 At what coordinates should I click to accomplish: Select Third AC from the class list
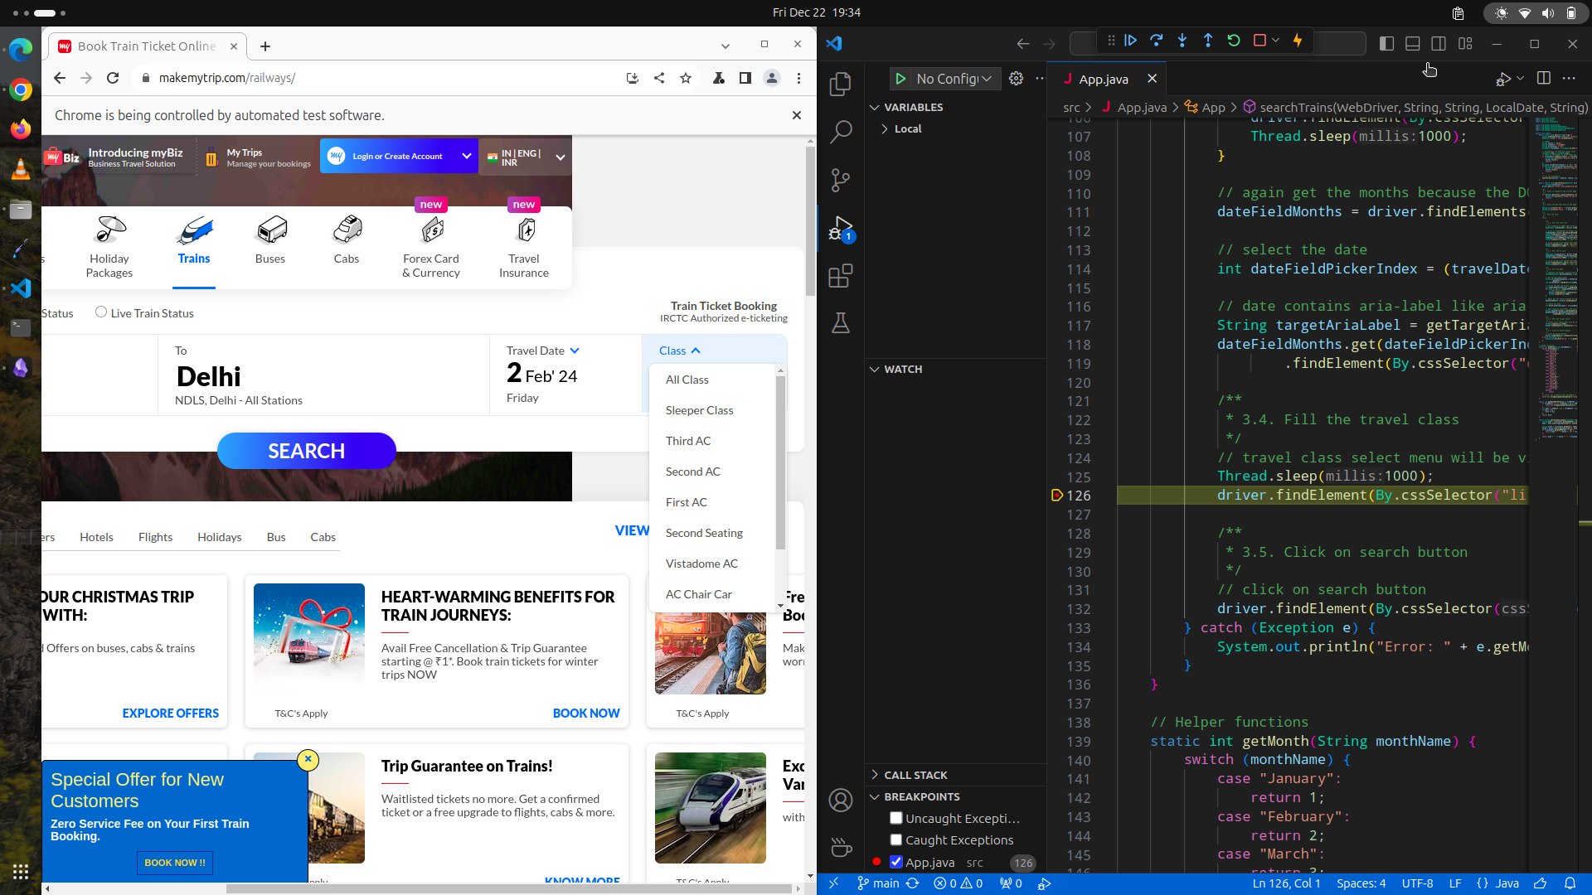(x=688, y=441)
